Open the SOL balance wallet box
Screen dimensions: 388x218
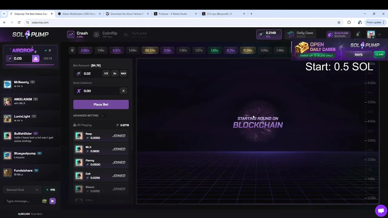(x=269, y=35)
